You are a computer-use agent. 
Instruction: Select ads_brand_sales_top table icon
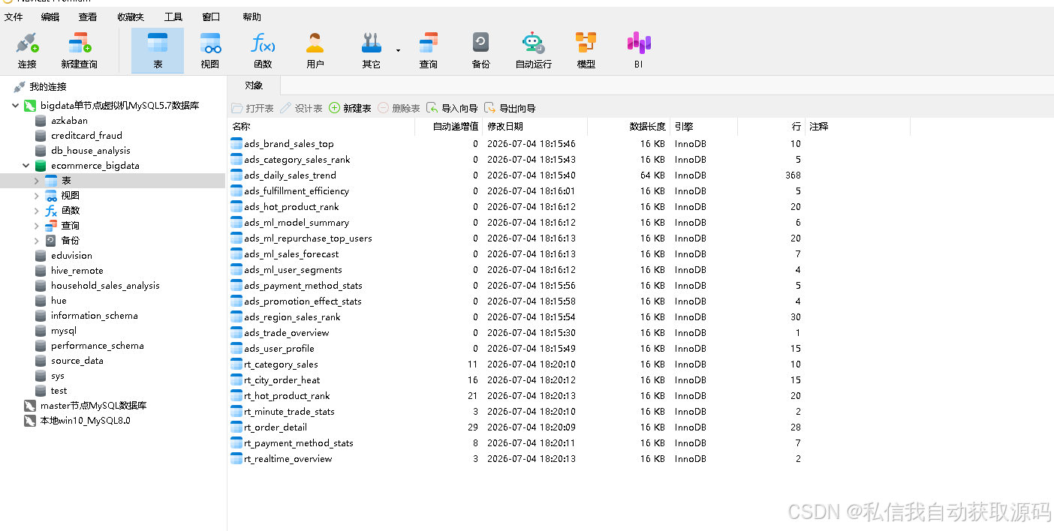pyautogui.click(x=236, y=144)
